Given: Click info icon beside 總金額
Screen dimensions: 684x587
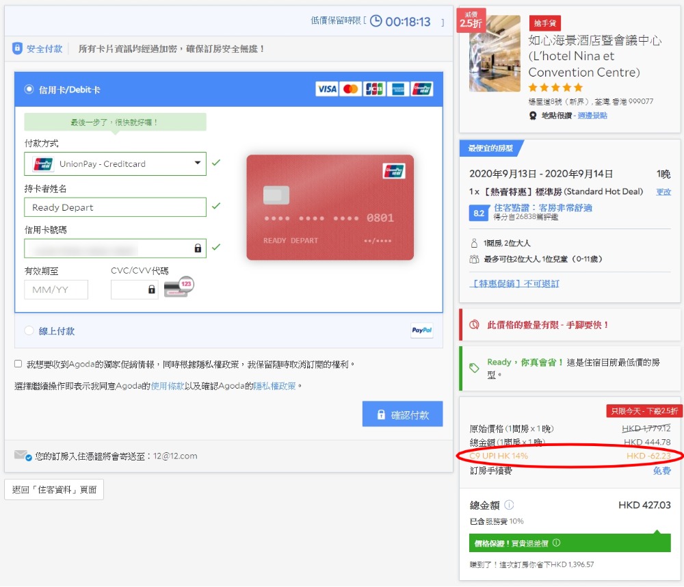Looking at the screenshot, I should pyautogui.click(x=509, y=505).
